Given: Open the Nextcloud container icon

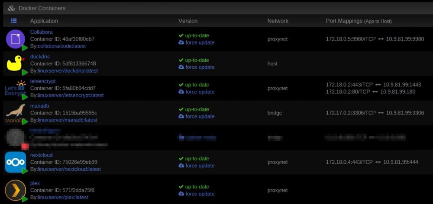Looking at the screenshot, I should click(x=16, y=162).
